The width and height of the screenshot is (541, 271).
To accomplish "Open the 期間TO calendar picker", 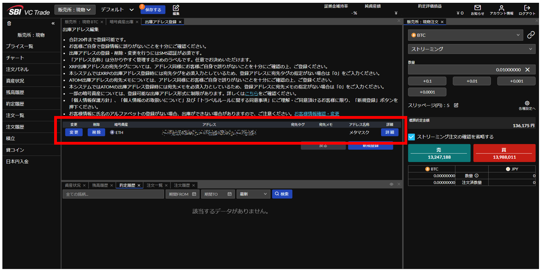I will (229, 194).
